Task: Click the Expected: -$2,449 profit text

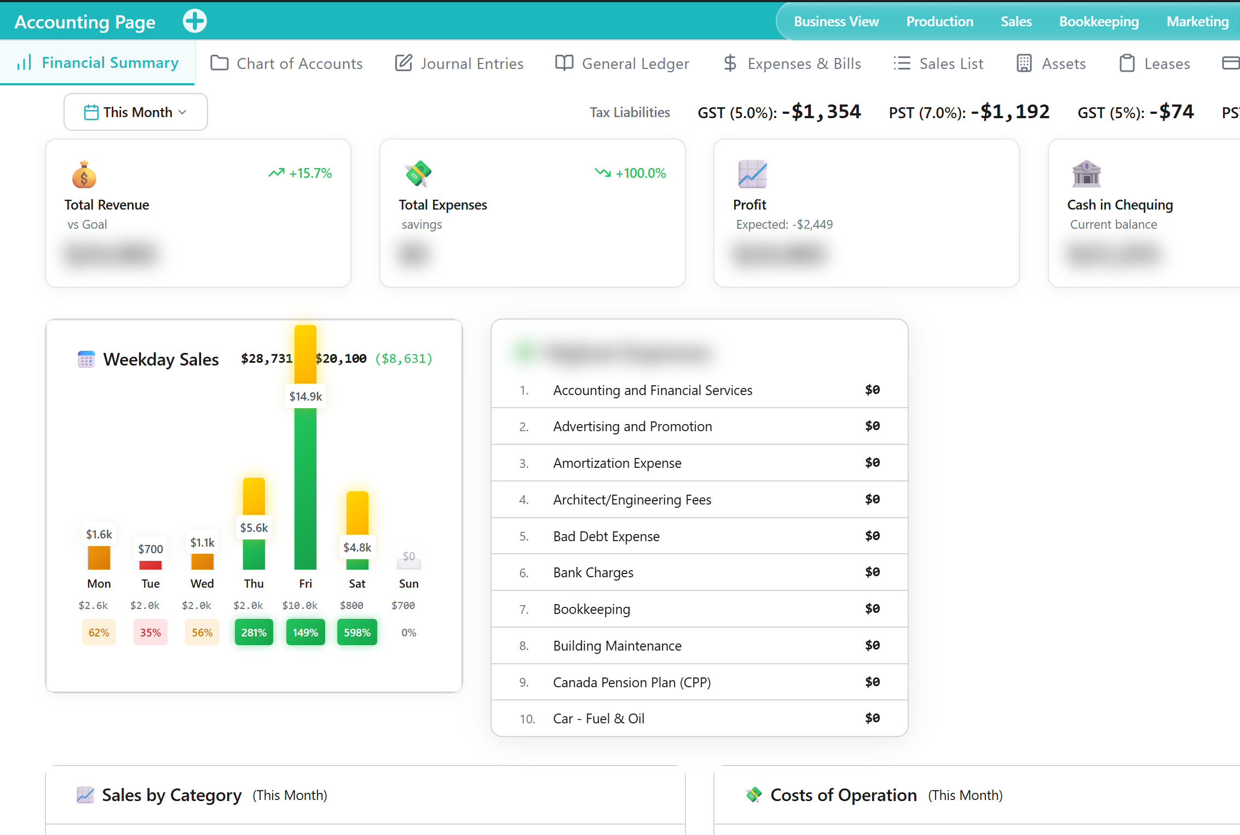Action: [x=784, y=224]
